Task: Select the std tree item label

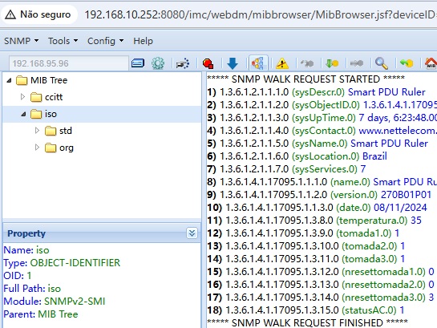Action: 66,131
